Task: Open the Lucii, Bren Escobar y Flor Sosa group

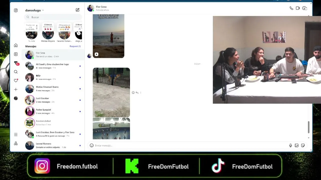Action: (x=53, y=134)
